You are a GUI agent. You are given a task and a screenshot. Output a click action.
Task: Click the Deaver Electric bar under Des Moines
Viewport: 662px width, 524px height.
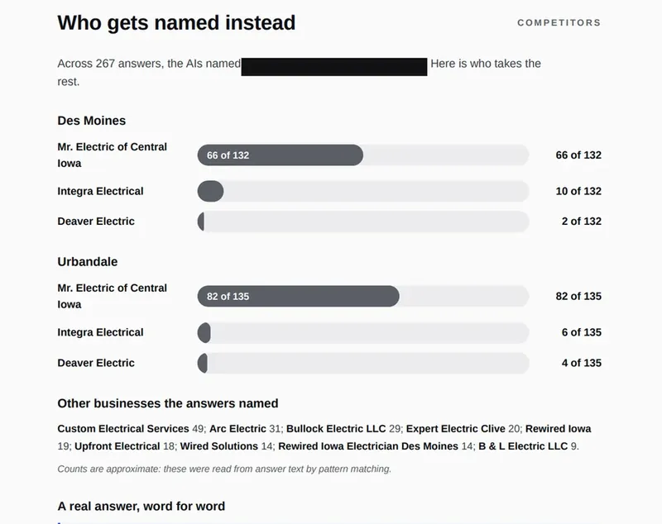point(363,222)
